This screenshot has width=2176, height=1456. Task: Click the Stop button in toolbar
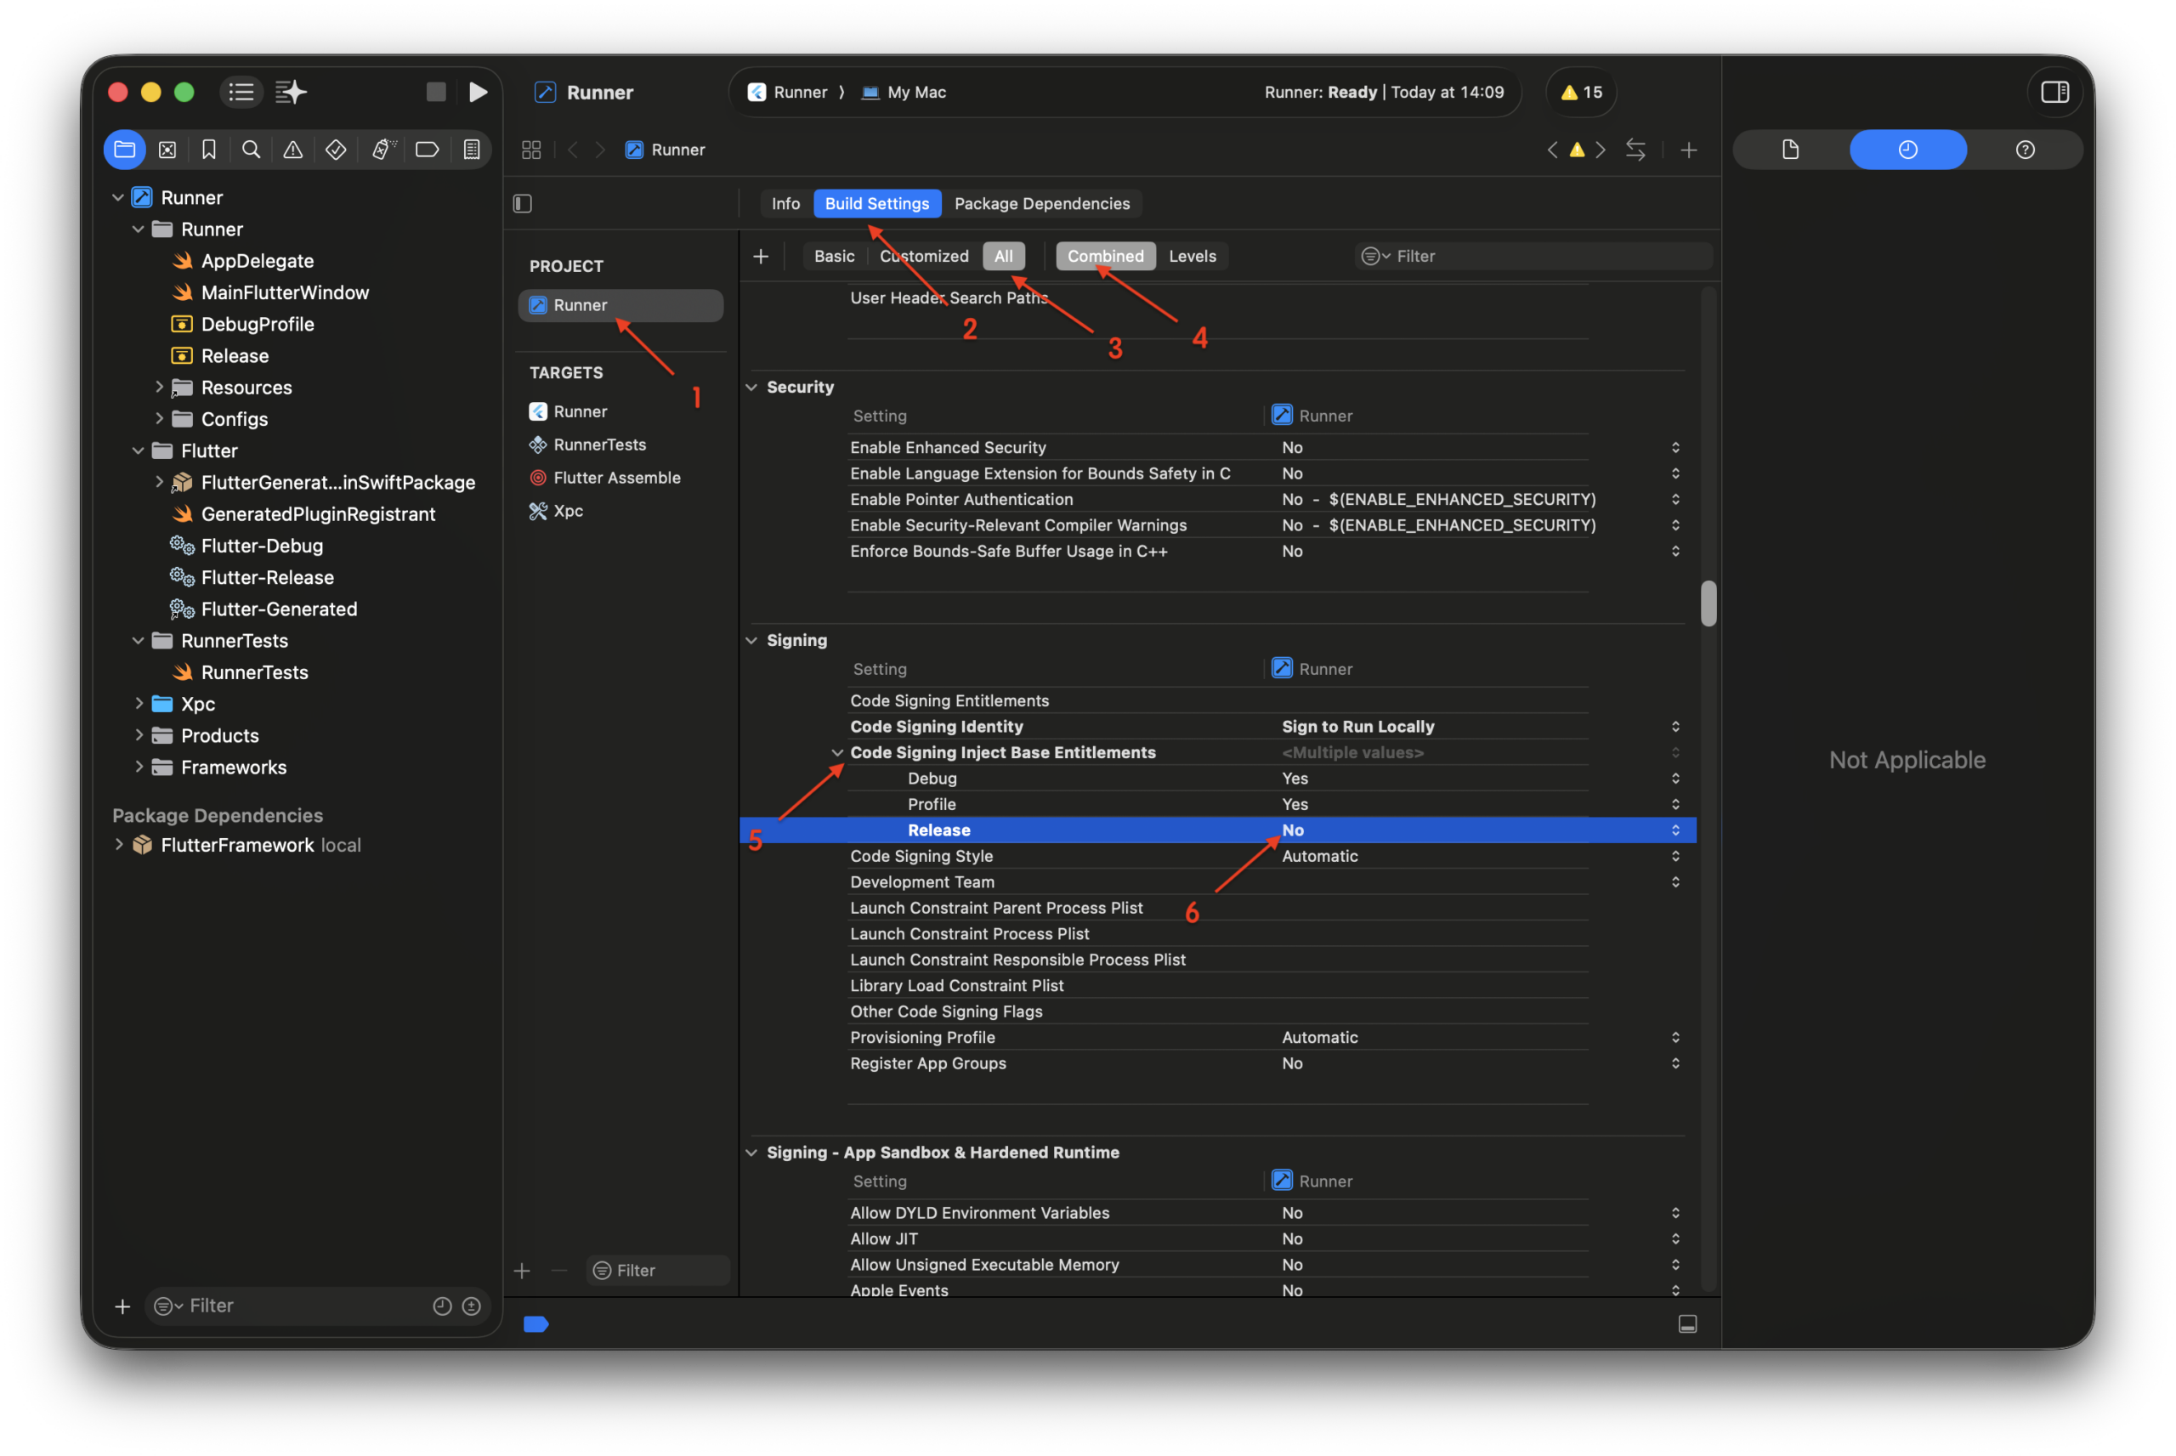pyautogui.click(x=435, y=92)
